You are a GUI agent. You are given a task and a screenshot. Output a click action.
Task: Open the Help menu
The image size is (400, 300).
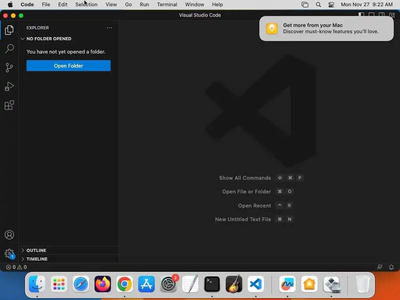217,5
